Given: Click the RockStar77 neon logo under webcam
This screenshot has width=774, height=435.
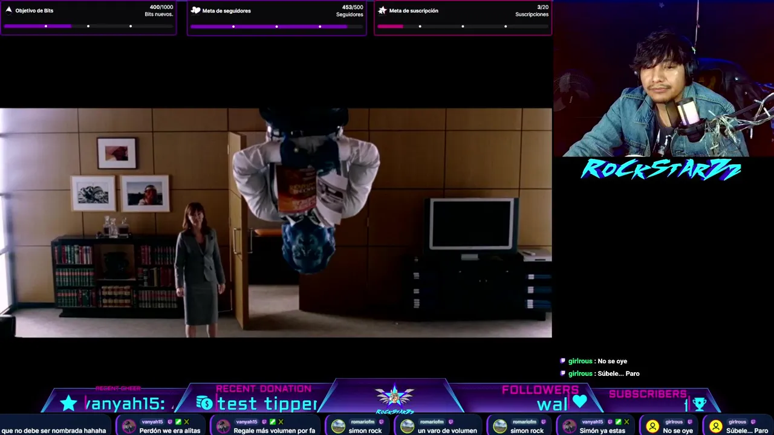Looking at the screenshot, I should (661, 169).
